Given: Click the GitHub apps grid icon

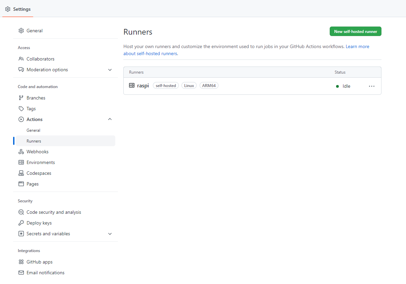Looking at the screenshot, I should [x=21, y=262].
